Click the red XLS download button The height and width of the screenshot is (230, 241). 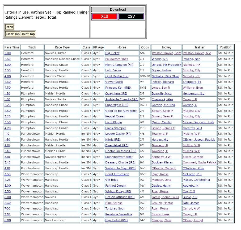click(104, 17)
